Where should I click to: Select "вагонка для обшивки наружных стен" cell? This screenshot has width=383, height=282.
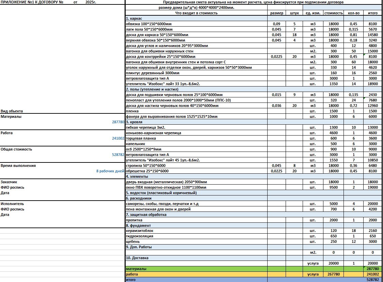[196, 51]
